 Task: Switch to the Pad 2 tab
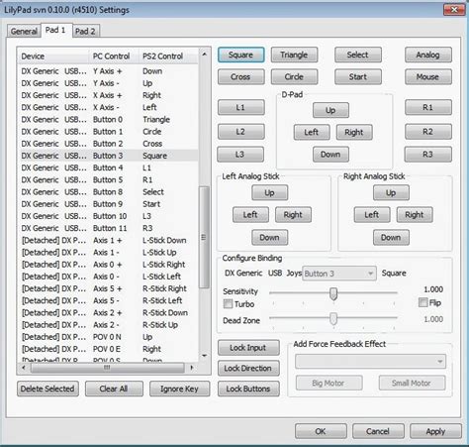coord(85,32)
